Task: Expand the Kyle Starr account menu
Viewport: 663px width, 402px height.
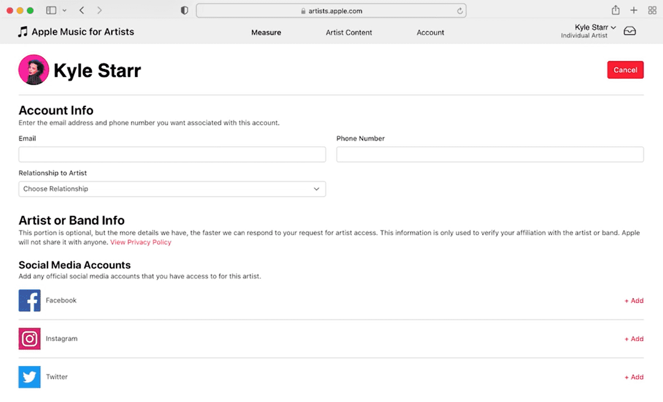Action: click(x=595, y=27)
